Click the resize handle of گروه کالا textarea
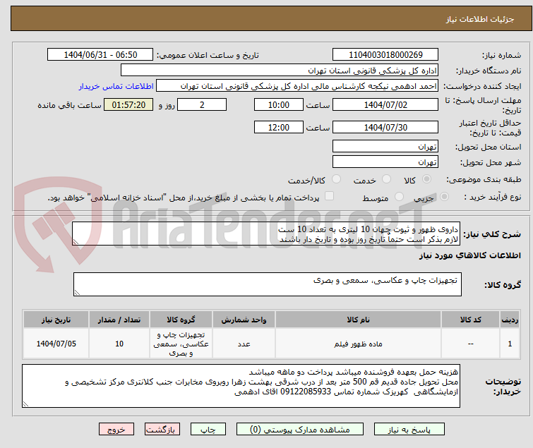Image resolution: width=533 pixels, height=448 pixels. (x=77, y=293)
